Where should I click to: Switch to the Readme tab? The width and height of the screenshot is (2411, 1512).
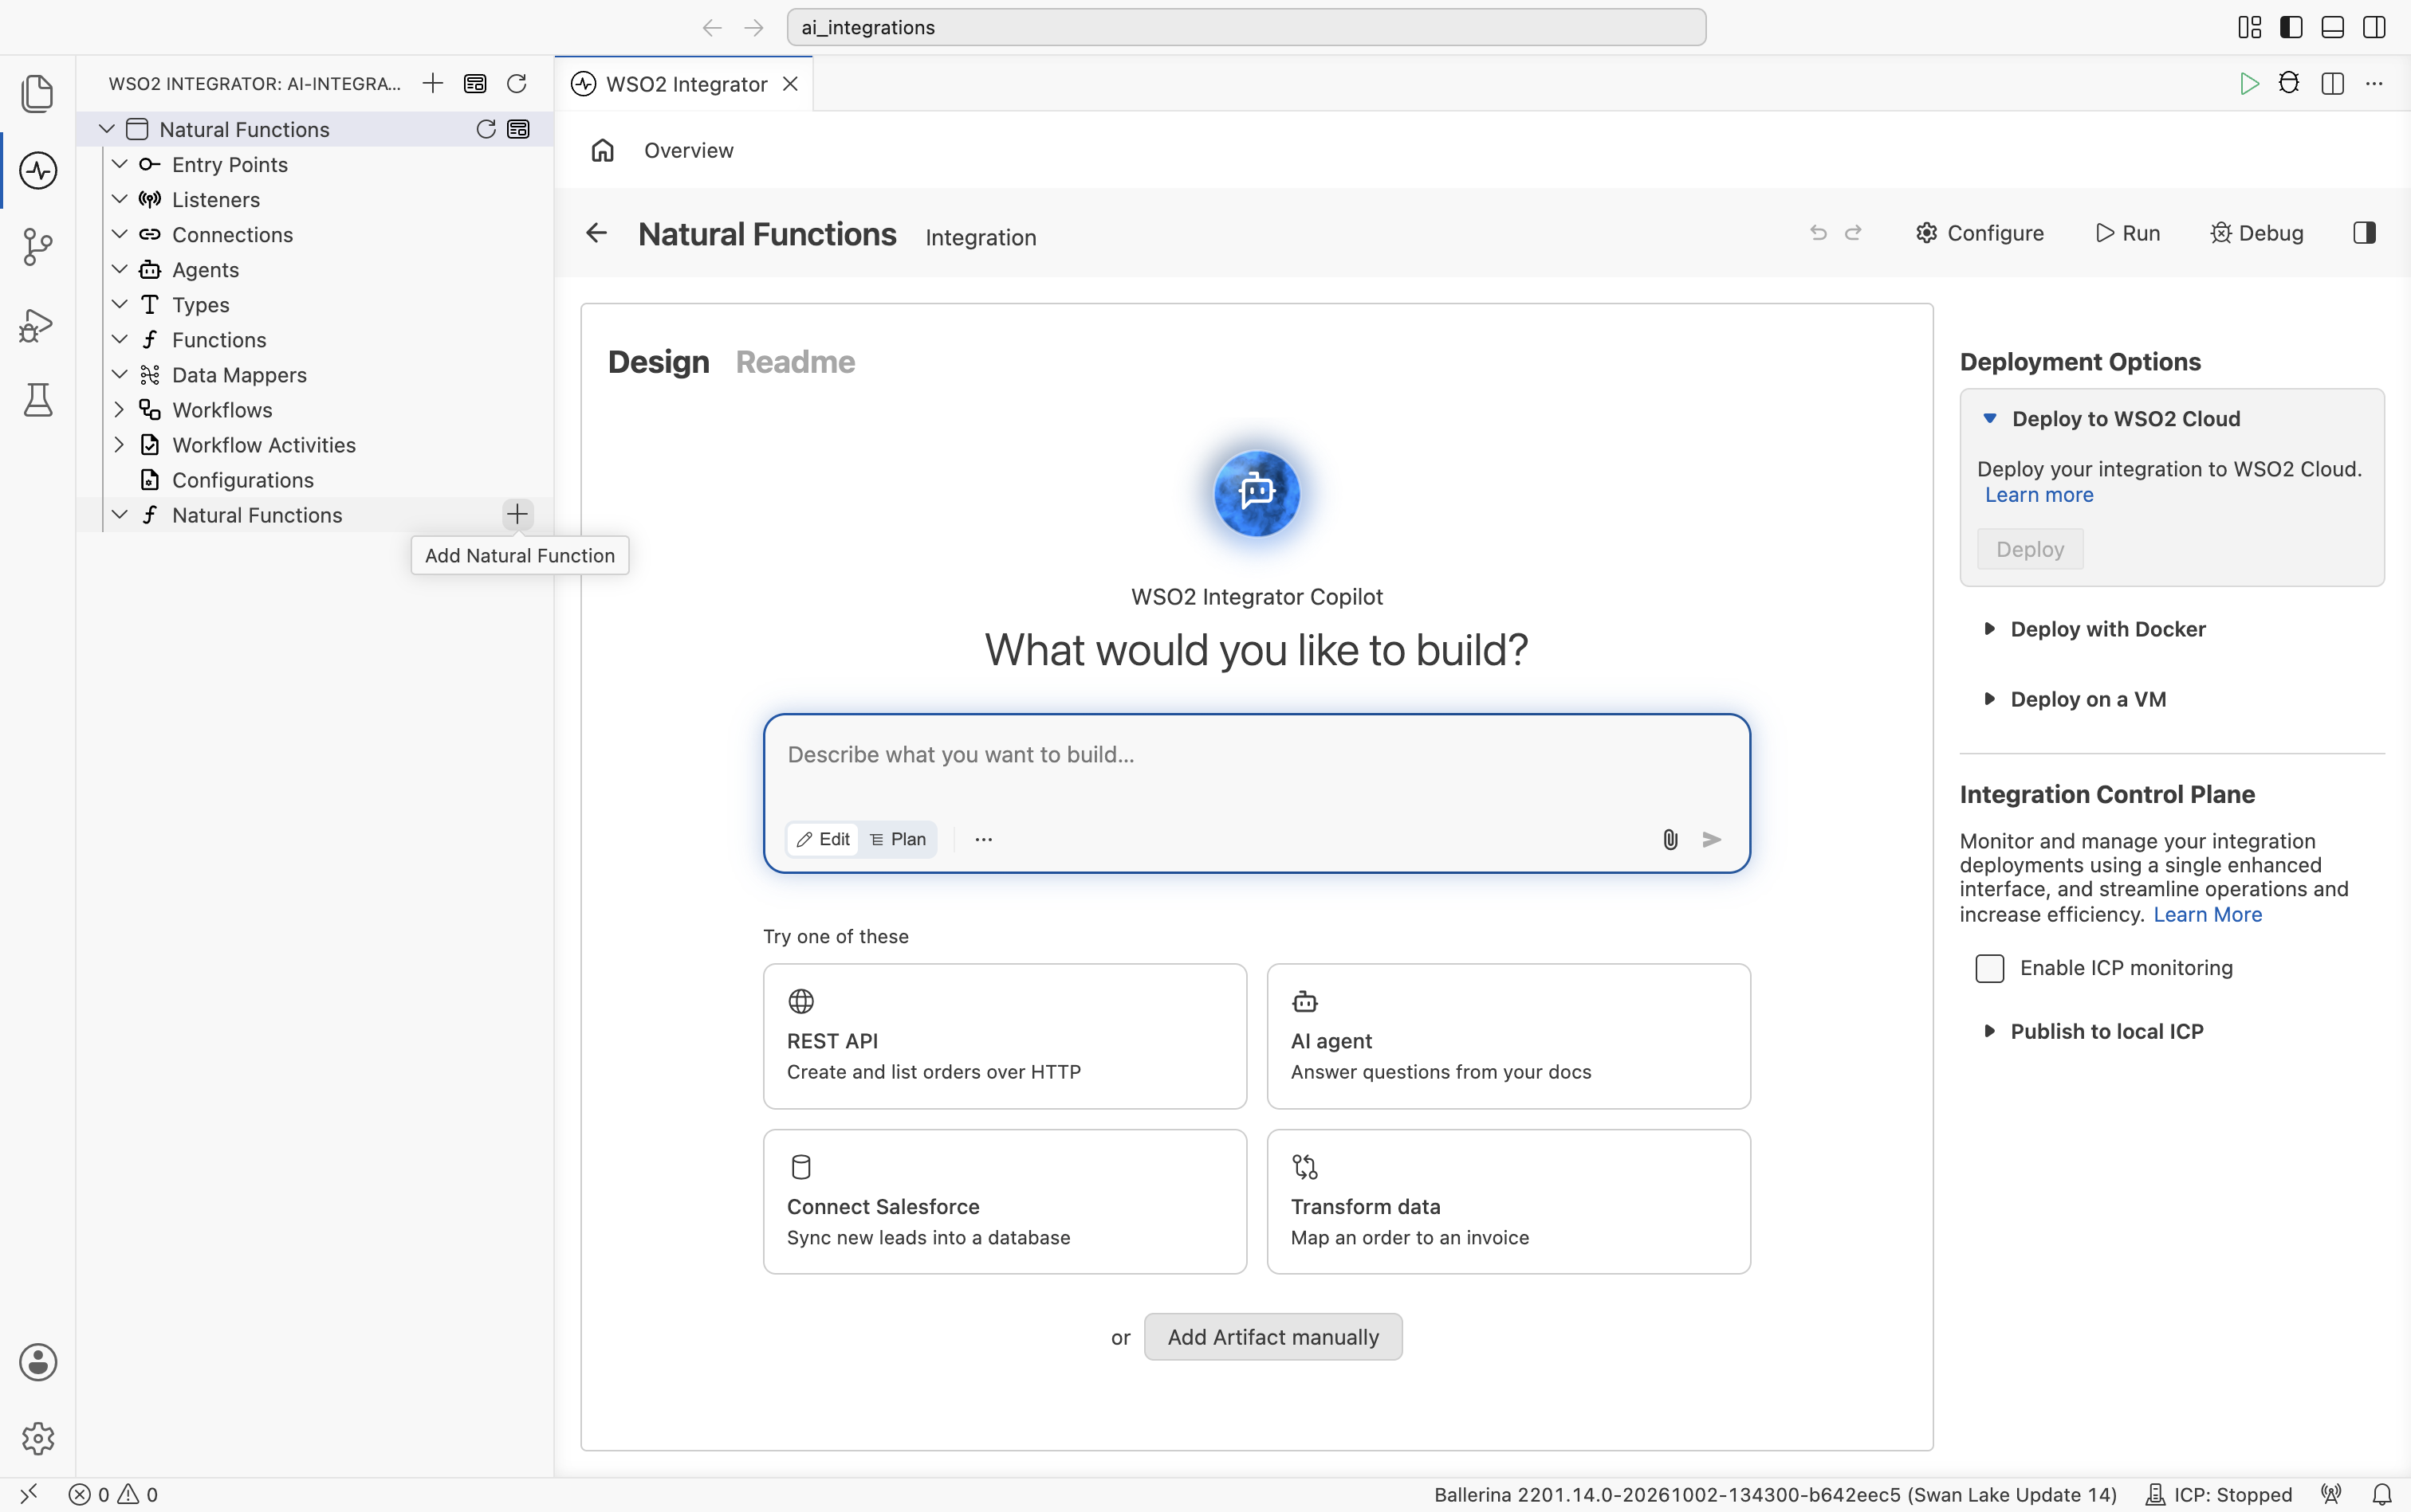(x=795, y=362)
